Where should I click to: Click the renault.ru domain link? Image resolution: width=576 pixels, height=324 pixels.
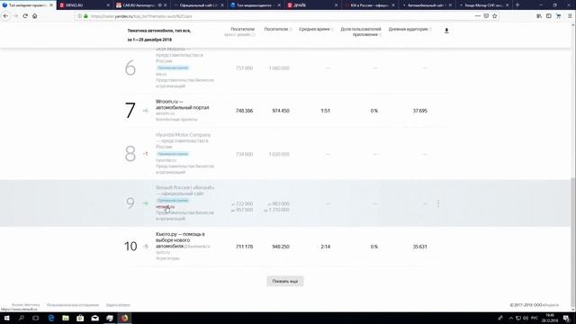click(x=165, y=207)
